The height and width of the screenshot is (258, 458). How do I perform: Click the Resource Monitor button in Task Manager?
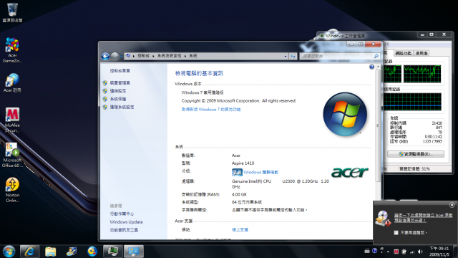click(x=416, y=154)
